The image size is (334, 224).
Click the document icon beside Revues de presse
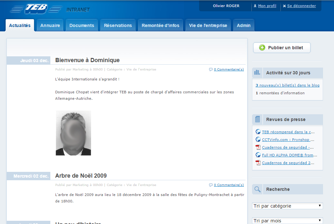click(x=257, y=119)
